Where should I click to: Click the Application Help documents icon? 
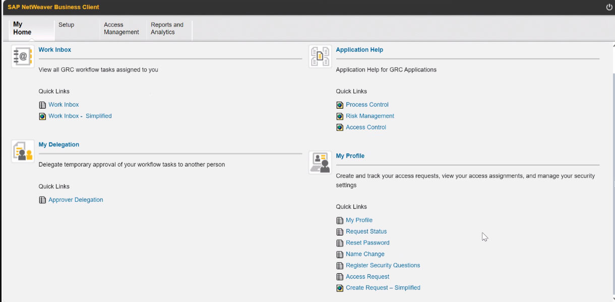coord(320,56)
